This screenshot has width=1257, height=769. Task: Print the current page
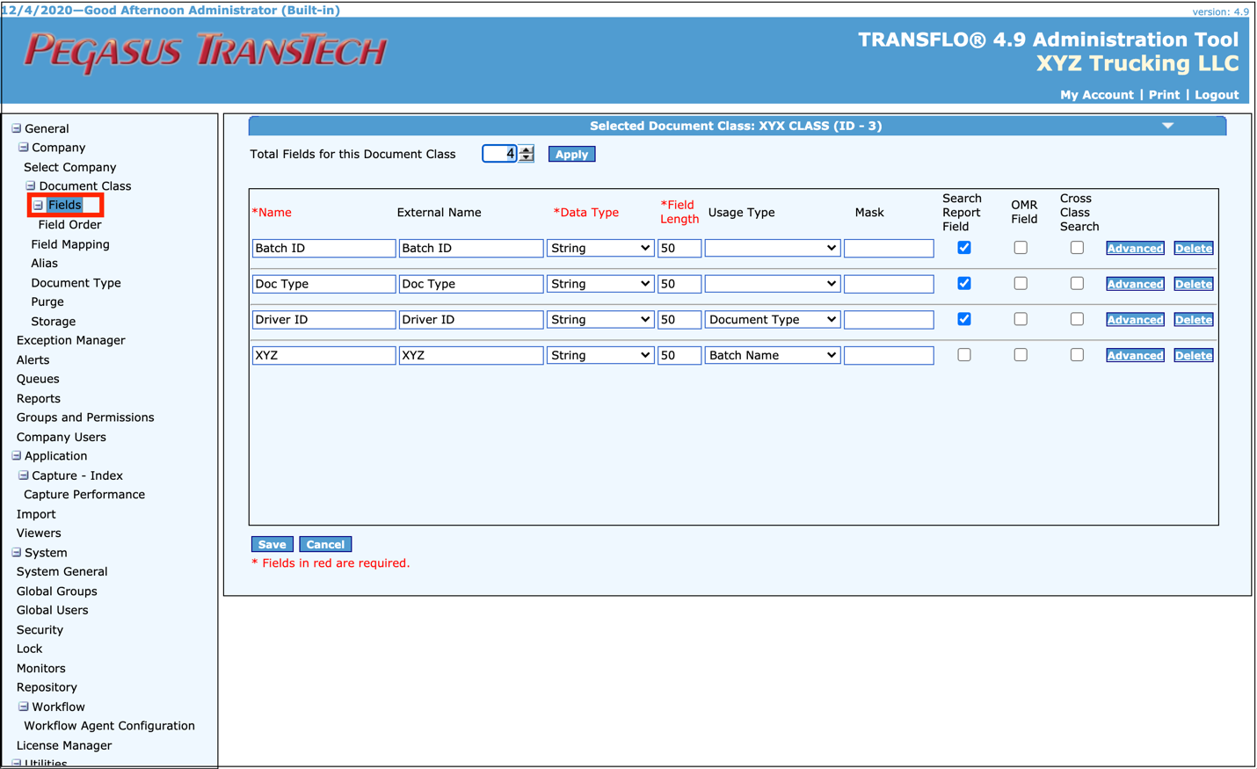click(1164, 95)
